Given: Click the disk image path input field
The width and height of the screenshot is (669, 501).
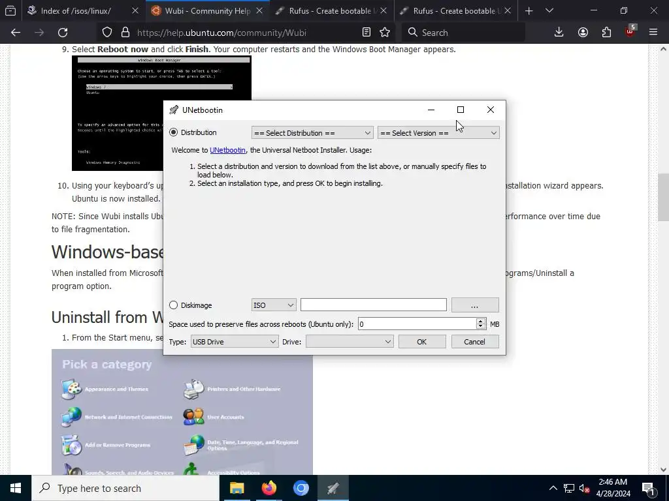Looking at the screenshot, I should [x=373, y=305].
